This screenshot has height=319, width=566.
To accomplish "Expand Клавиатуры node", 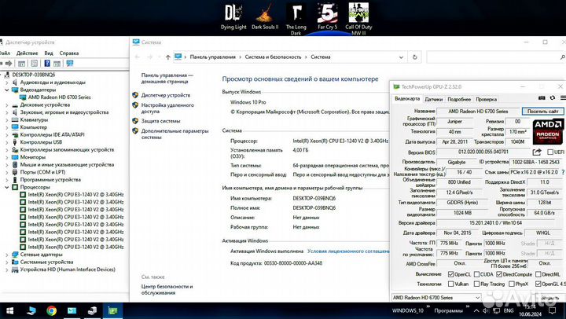I will (x=6, y=119).
